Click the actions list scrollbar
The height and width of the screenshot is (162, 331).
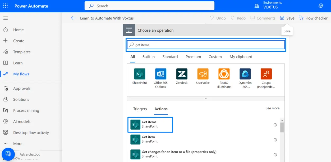pyautogui.click(x=282, y=127)
